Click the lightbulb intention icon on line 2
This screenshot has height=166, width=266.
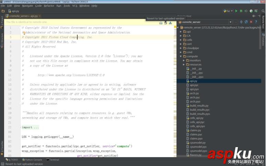[x=24, y=33]
